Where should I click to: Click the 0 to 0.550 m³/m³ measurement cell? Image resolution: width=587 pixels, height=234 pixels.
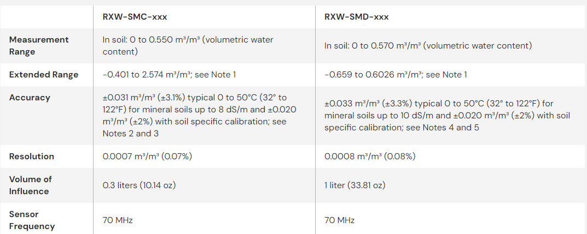pyautogui.click(x=188, y=46)
